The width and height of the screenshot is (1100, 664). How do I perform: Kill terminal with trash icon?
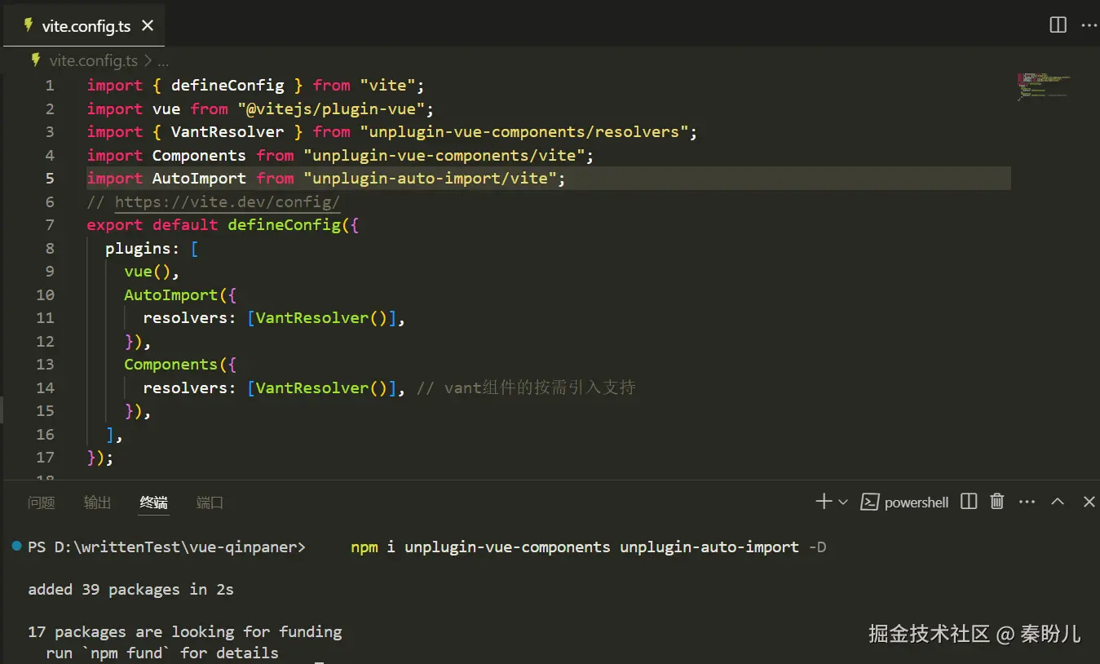[x=996, y=502]
